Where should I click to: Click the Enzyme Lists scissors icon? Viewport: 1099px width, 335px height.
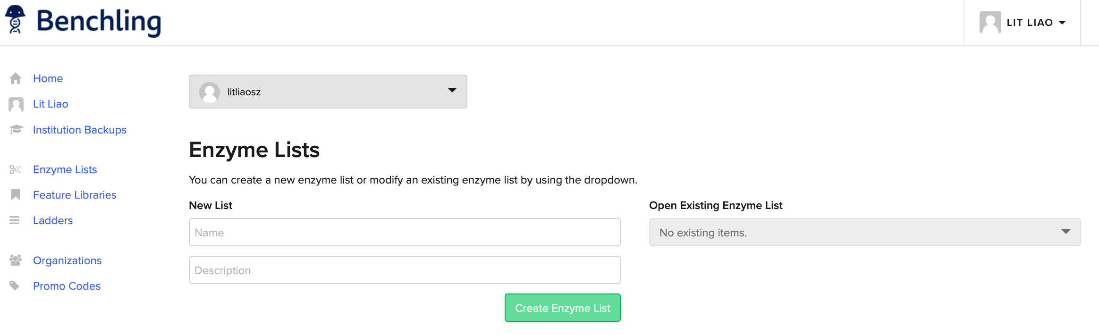pyautogui.click(x=15, y=169)
